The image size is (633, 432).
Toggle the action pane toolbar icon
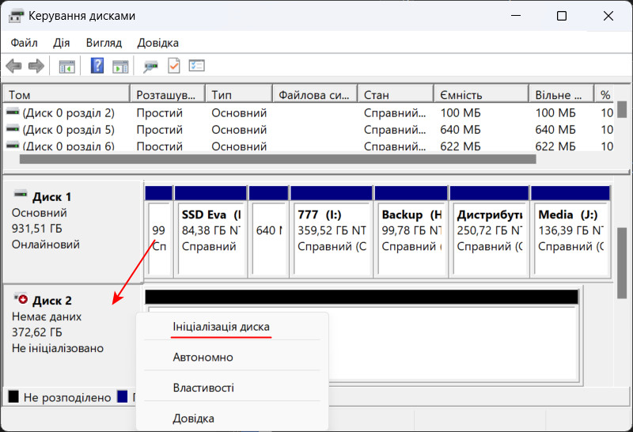click(x=120, y=66)
